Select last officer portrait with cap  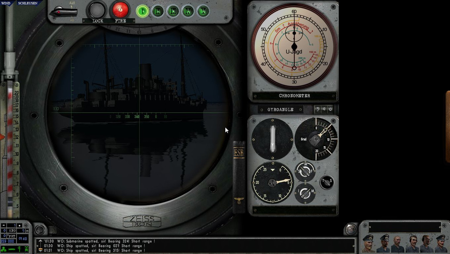coord(441,243)
